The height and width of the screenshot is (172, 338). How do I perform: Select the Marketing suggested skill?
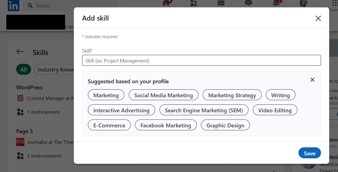(106, 95)
